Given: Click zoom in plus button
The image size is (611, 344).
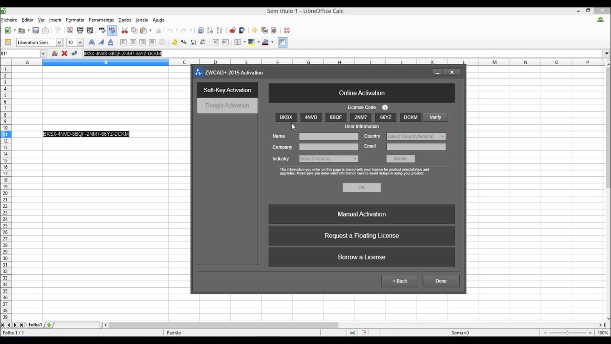Looking at the screenshot, I should (590, 333).
